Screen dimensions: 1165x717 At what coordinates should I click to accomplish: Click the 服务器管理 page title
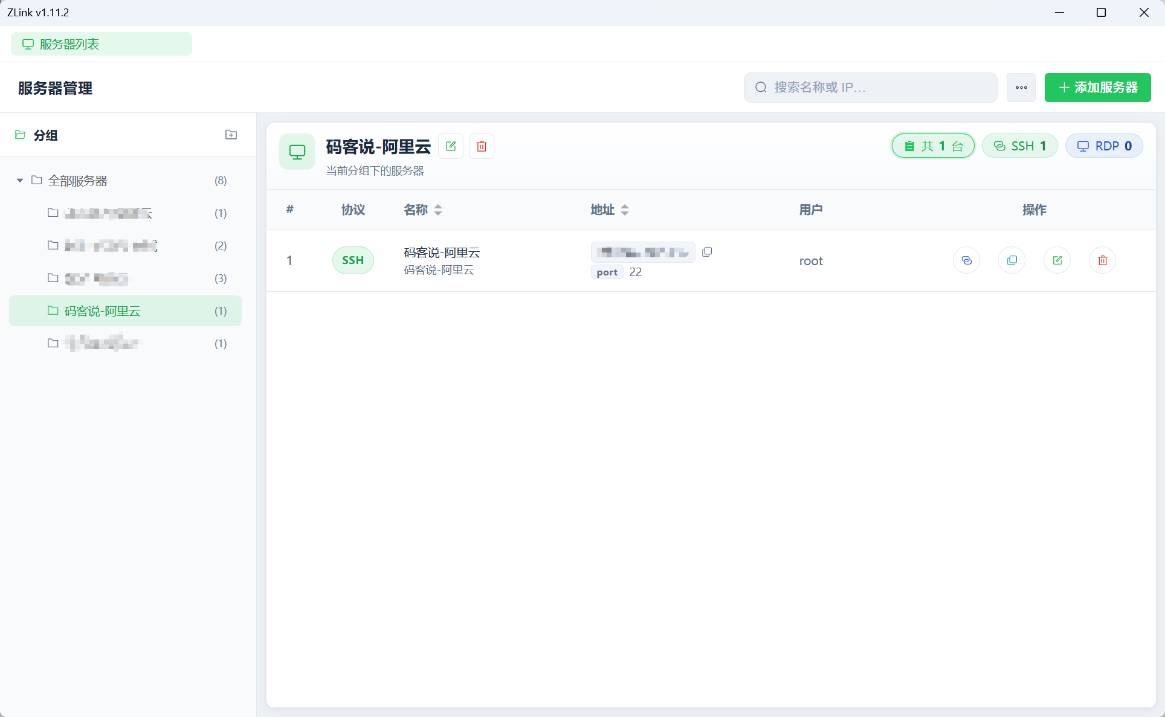(55, 88)
